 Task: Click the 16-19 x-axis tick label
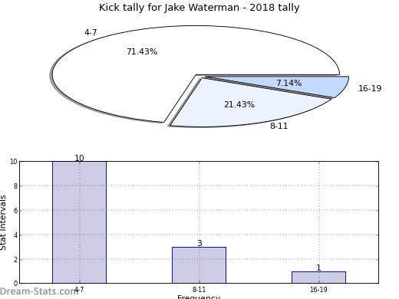tap(318, 290)
